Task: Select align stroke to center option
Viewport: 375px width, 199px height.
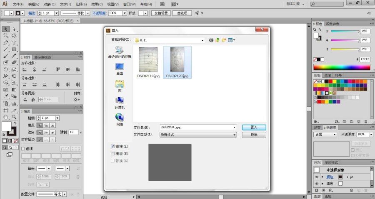Action: 40,140
